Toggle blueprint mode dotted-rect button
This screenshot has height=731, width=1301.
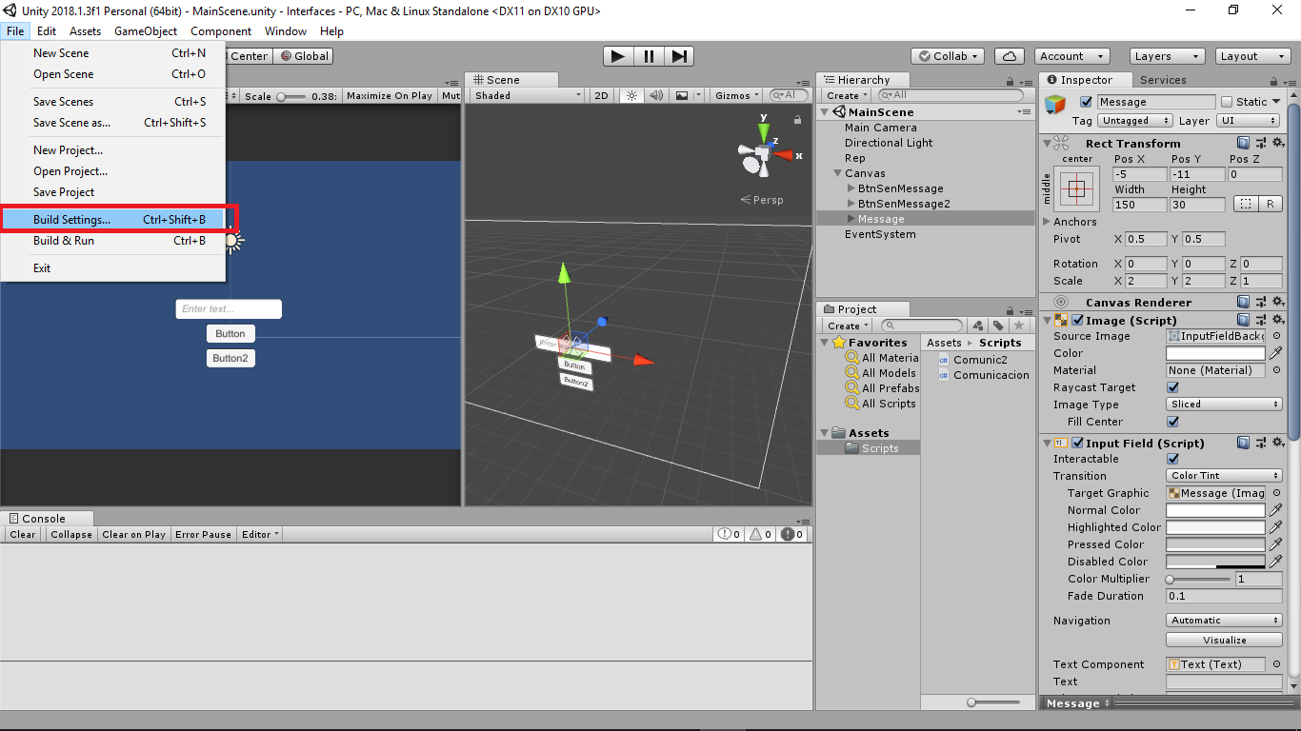1245,204
